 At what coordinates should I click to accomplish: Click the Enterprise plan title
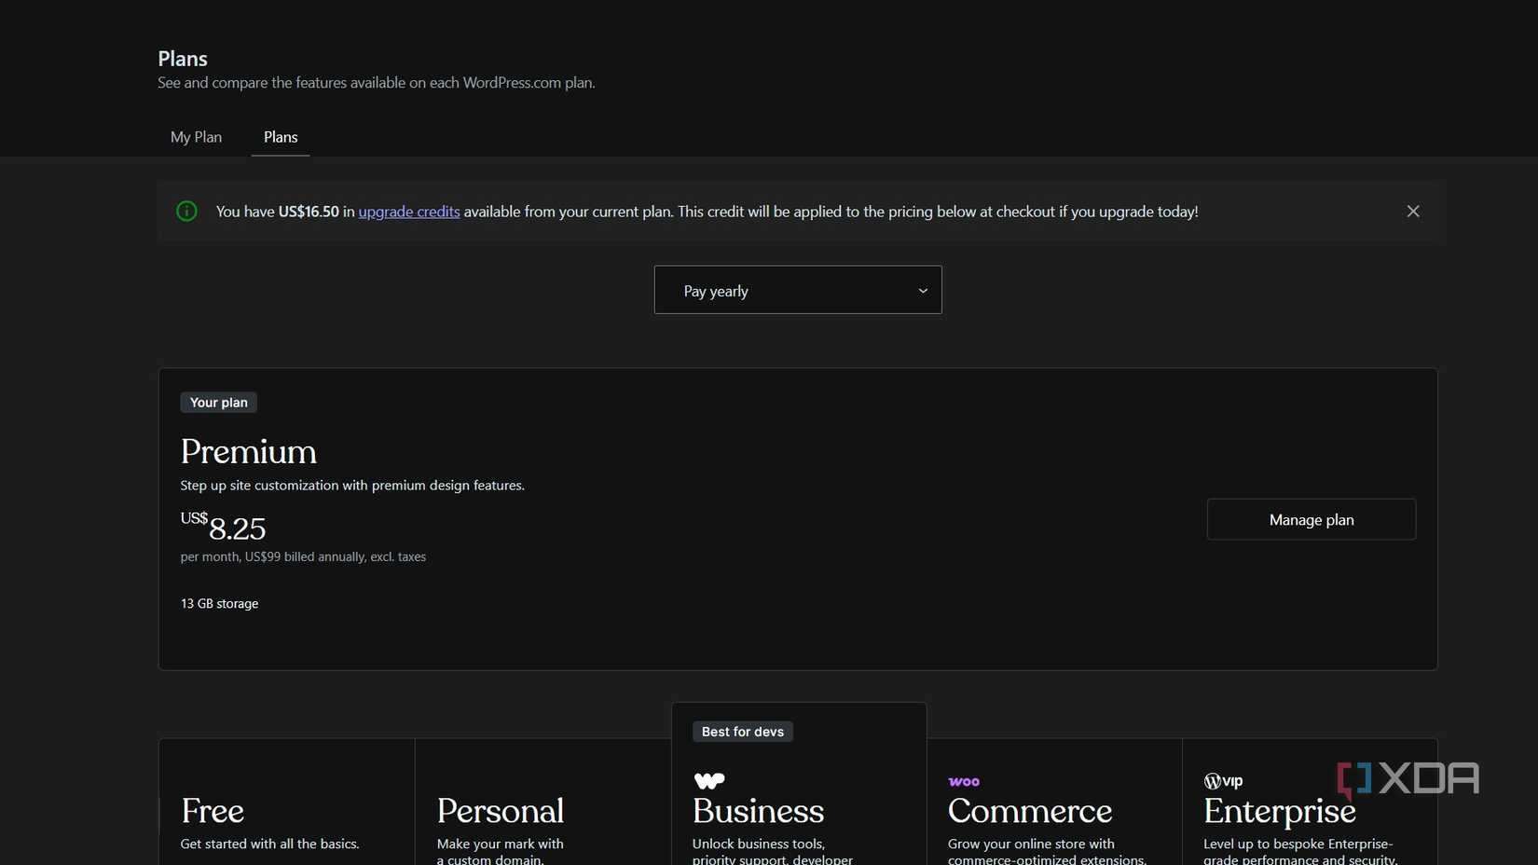pos(1279,810)
